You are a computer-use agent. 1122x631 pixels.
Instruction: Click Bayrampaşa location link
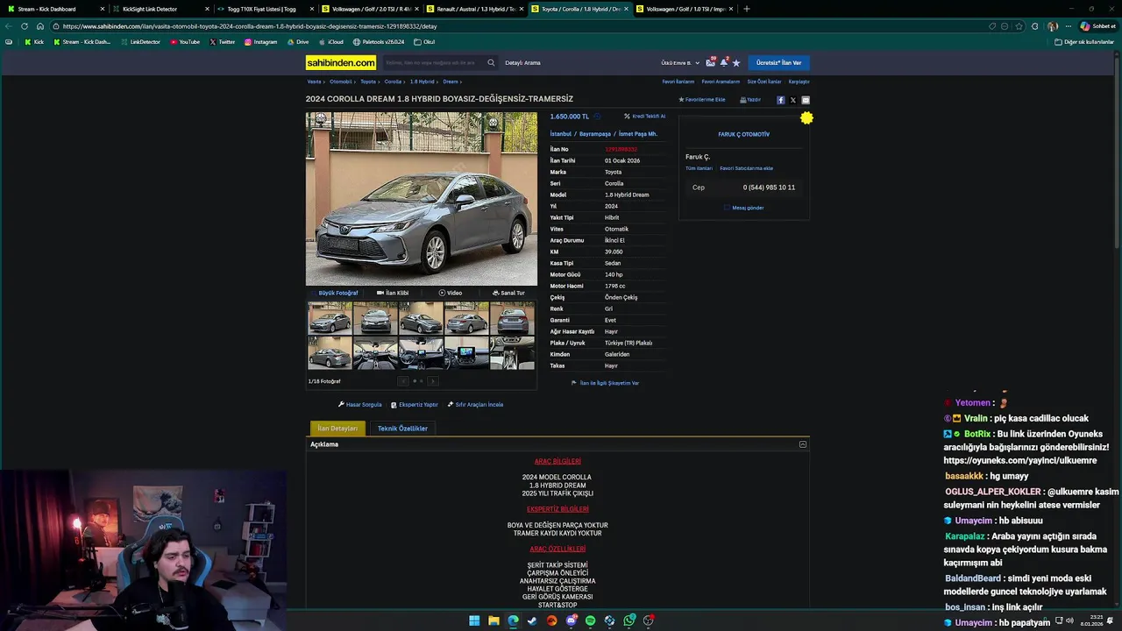(x=595, y=134)
